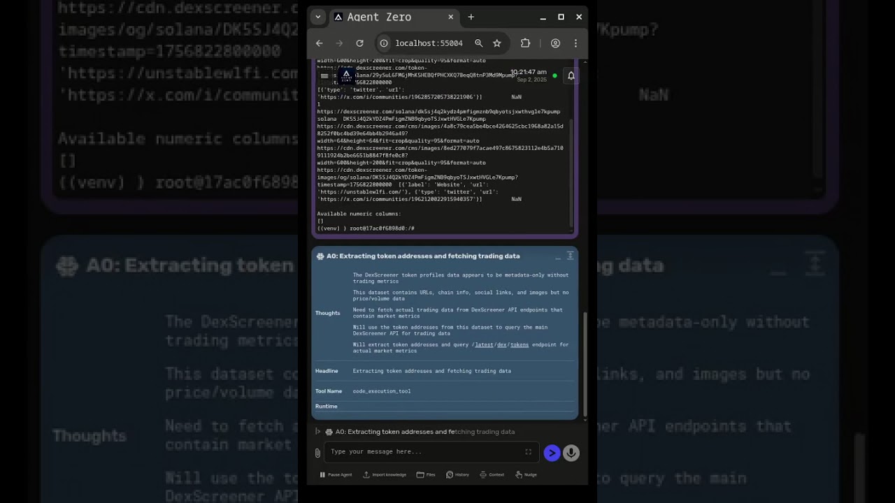The image size is (895, 503).
Task: Focus the 'Type your message here' field
Action: coord(427,452)
